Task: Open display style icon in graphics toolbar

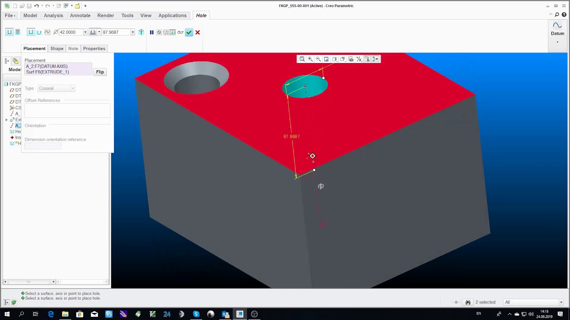Action: 334,59
